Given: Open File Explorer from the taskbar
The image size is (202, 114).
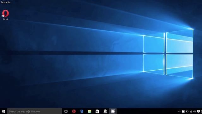Looking at the screenshot, I should coord(90,111).
